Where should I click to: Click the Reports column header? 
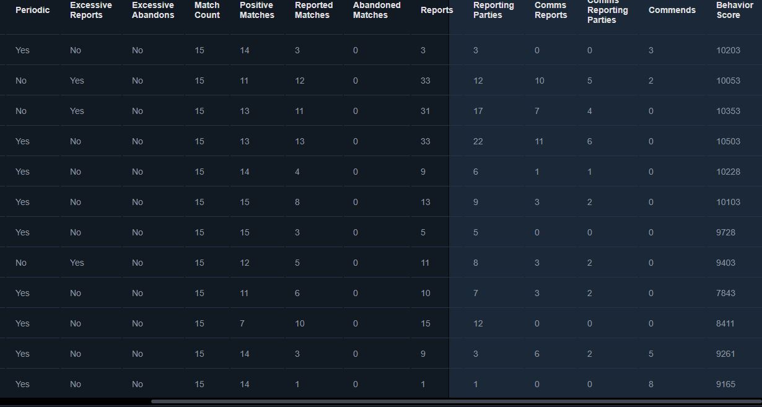coord(437,10)
